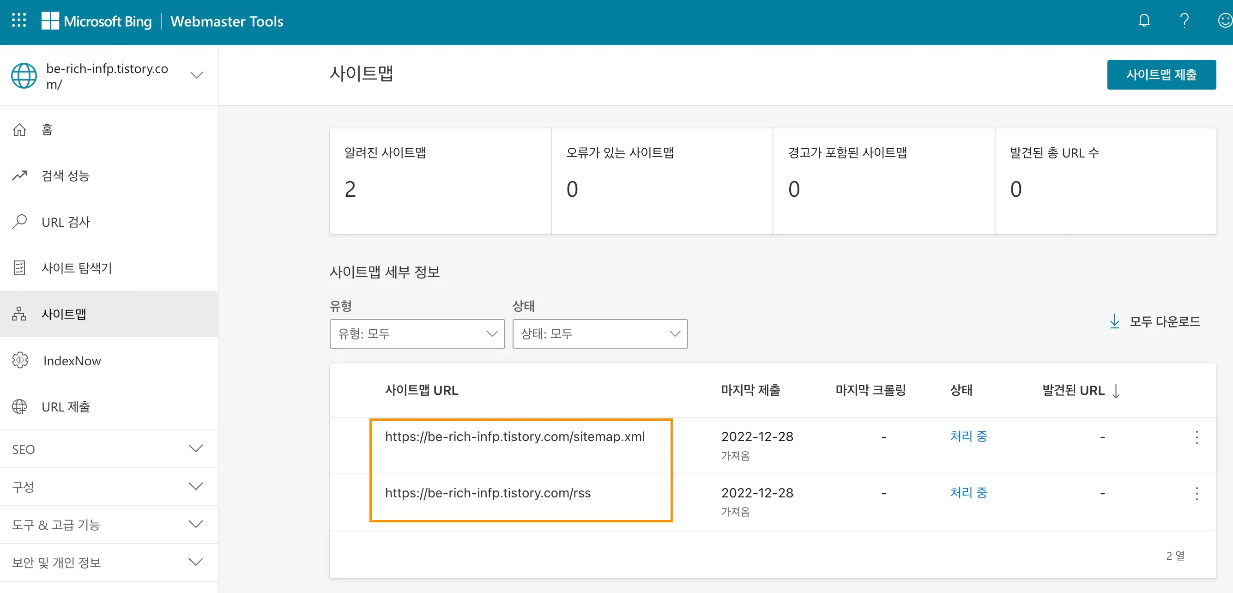Click the notifications bell icon

1144,21
